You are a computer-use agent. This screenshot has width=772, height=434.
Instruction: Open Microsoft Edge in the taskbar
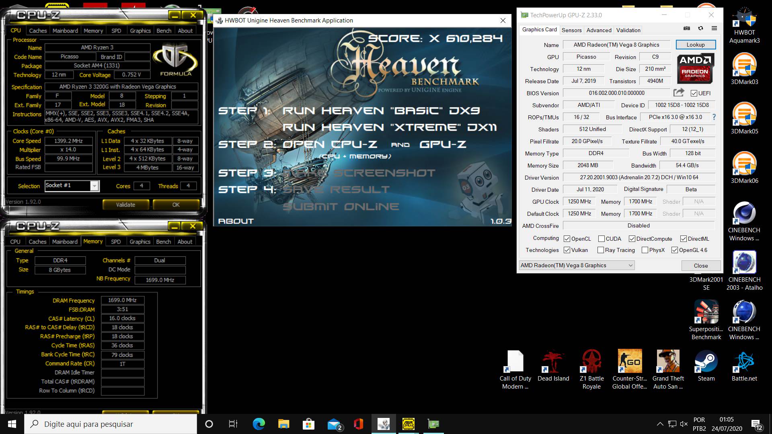259,424
